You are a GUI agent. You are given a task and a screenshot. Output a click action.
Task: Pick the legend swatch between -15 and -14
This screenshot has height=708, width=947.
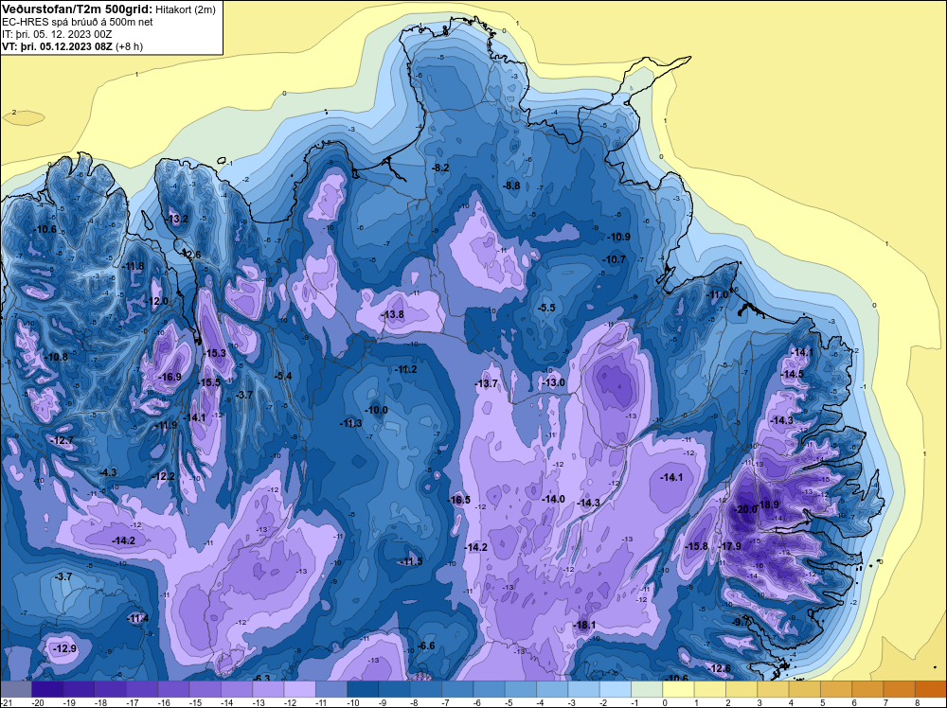pos(205,689)
